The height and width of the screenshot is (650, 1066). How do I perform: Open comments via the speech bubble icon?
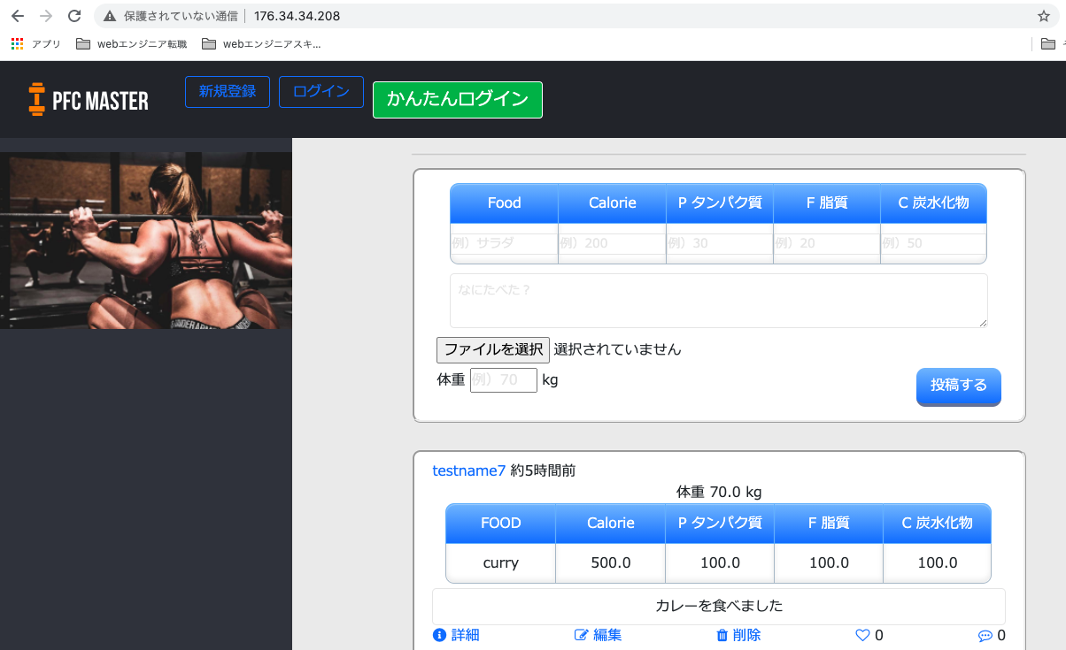tap(985, 635)
